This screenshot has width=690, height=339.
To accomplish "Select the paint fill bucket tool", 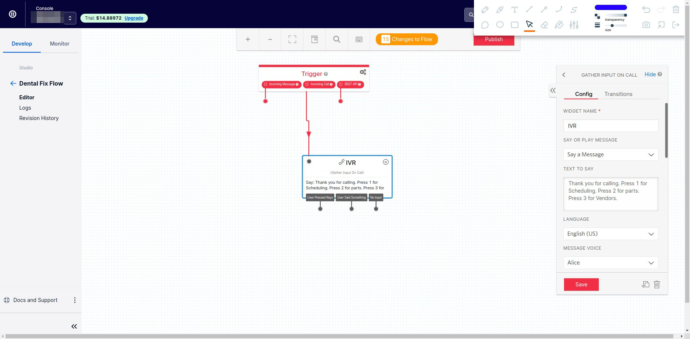I will pos(559,25).
